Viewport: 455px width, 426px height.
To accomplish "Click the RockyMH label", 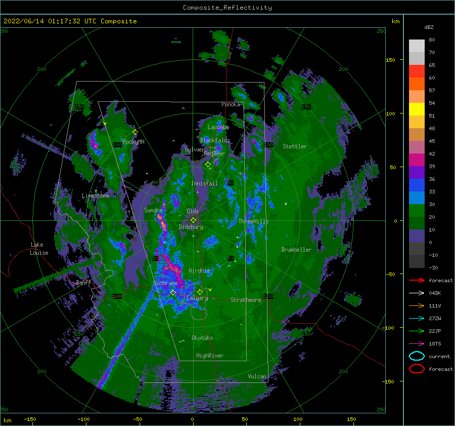I will click(x=133, y=142).
